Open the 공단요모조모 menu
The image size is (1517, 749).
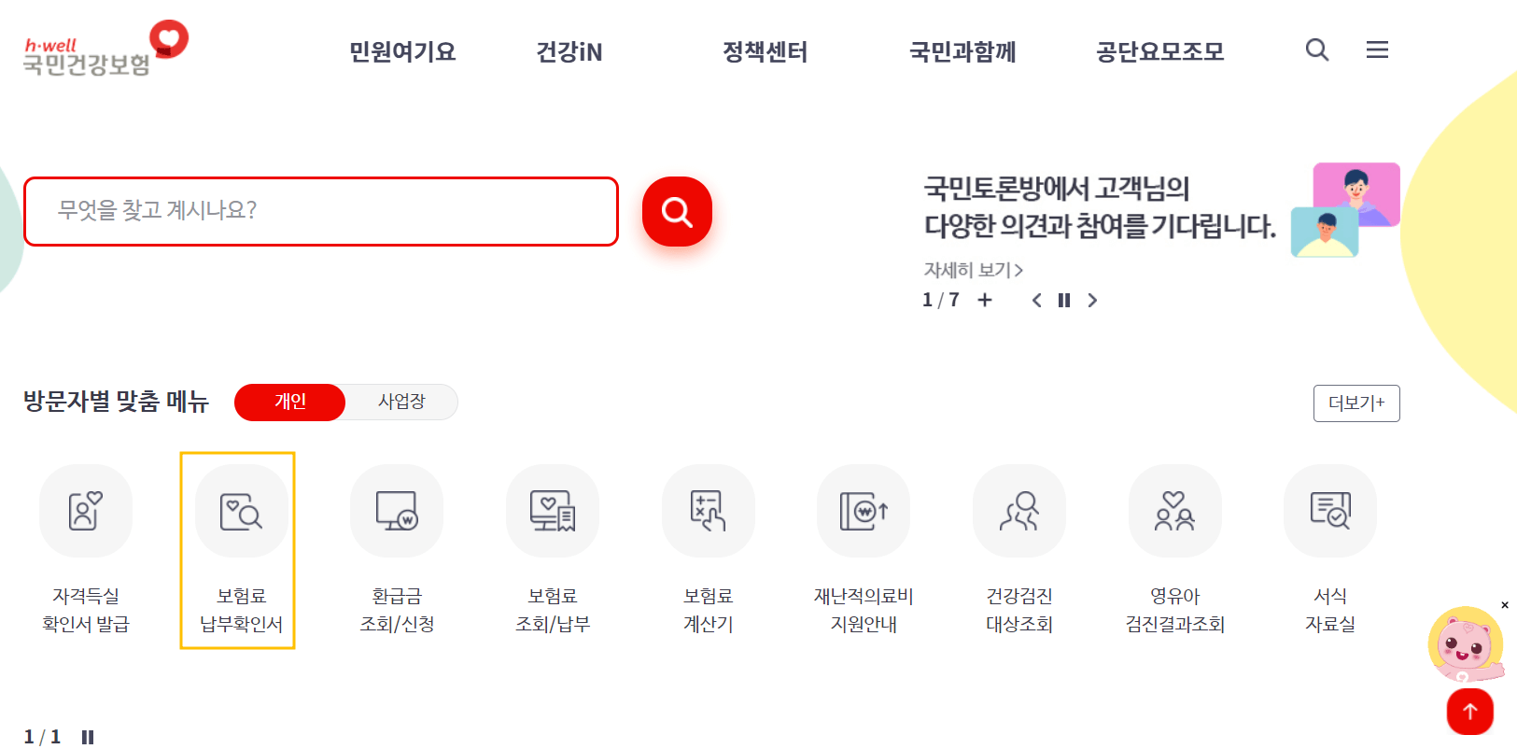[x=1159, y=51]
